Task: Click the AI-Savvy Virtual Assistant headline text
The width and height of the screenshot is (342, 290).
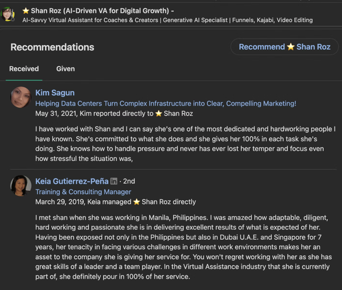Action: tap(167, 20)
